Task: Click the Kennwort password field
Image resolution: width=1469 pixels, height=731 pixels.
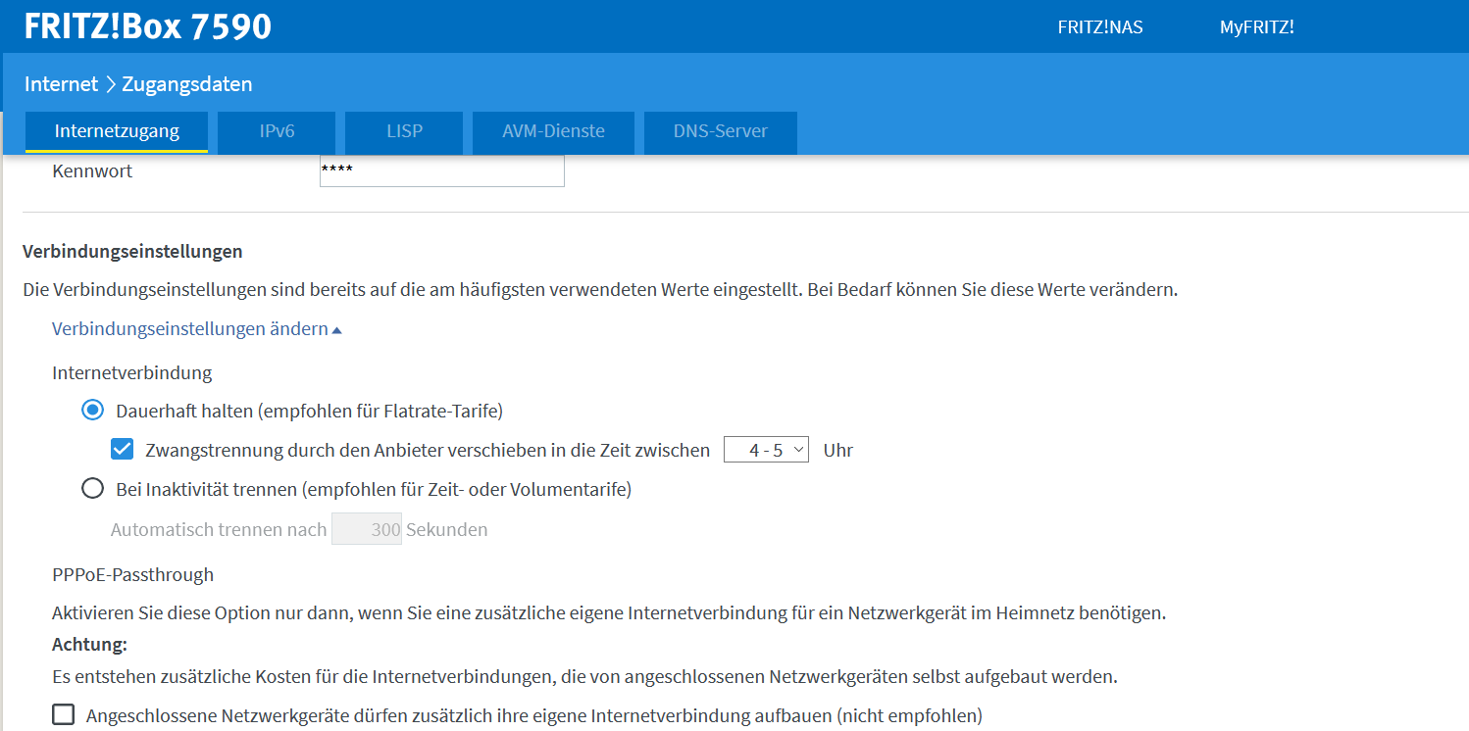Action: pyautogui.click(x=442, y=171)
